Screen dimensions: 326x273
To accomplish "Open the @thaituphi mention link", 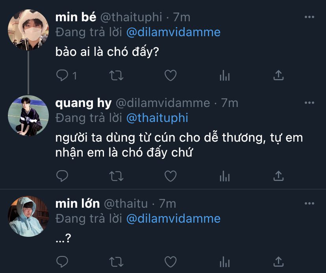I will click(x=157, y=118).
